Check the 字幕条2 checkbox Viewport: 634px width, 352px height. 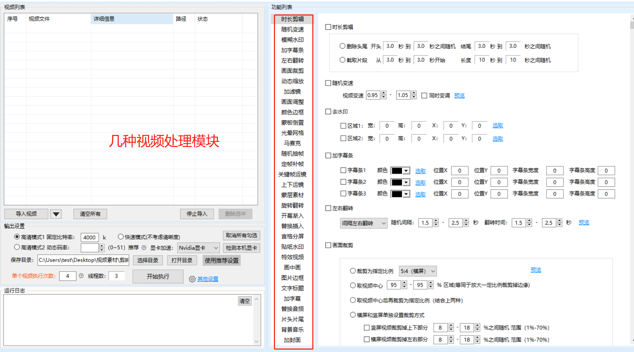(x=343, y=182)
